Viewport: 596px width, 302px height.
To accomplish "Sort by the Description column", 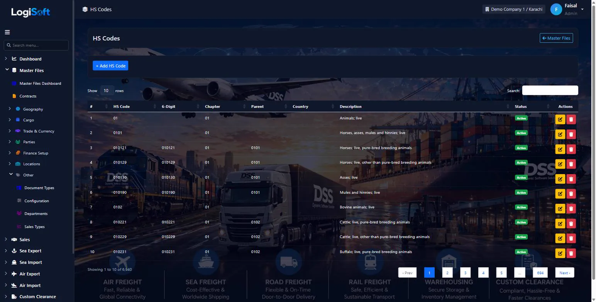I will pyautogui.click(x=424, y=106).
